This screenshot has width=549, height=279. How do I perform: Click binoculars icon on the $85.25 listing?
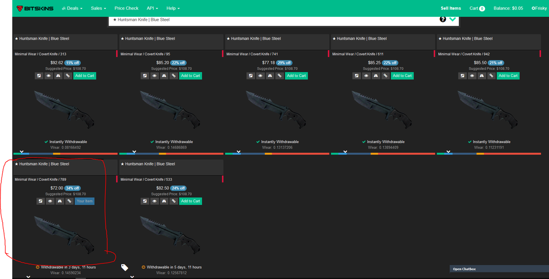[377, 76]
